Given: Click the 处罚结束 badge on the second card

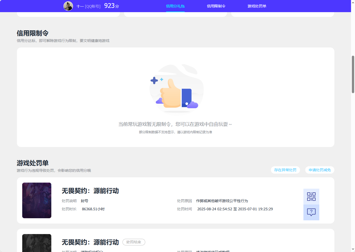Looking at the screenshot, I should pyautogui.click(x=134, y=242).
